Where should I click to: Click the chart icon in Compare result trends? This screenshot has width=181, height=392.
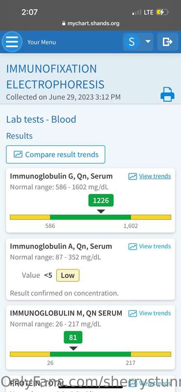pyautogui.click(x=18, y=154)
